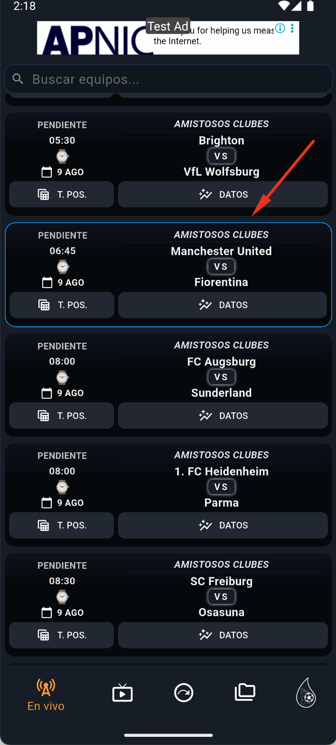Viewport: 336px width, 745px height.
Task: Open T. POS. for SC Freiburg match
Action: (61, 635)
